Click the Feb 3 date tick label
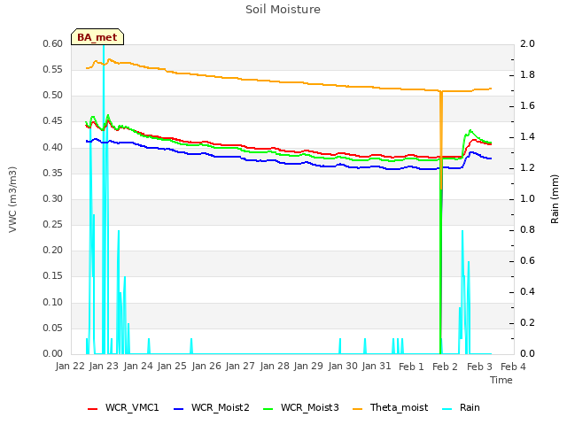 [479, 367]
